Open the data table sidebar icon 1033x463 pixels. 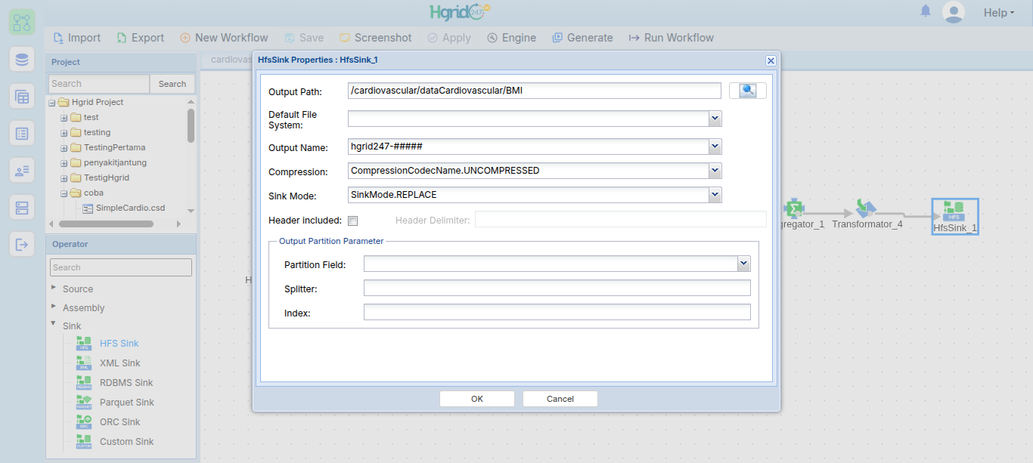click(22, 96)
